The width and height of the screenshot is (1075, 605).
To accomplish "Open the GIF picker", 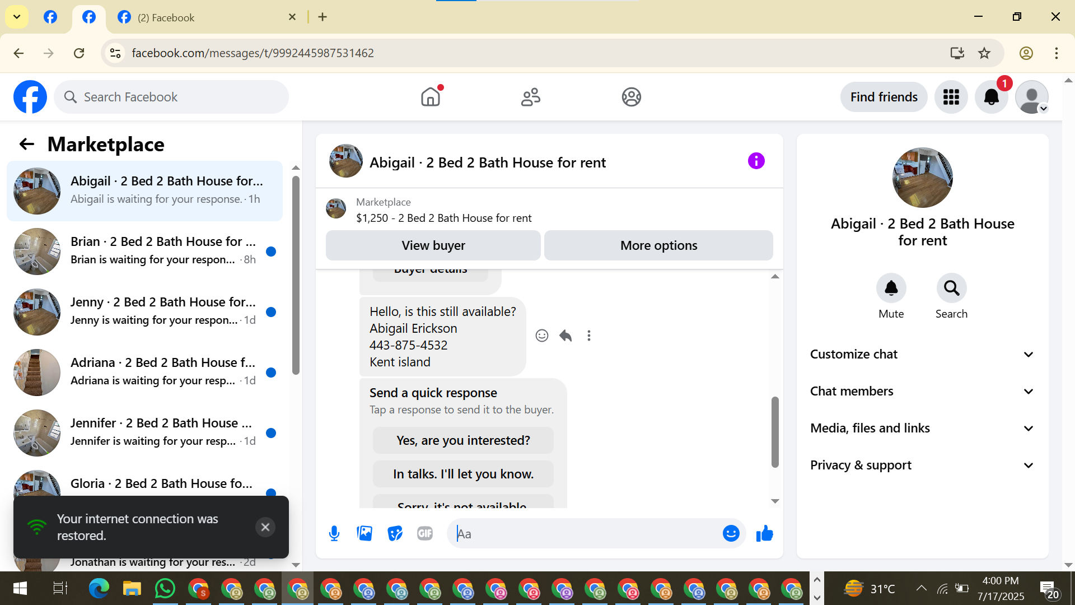I will coord(425,534).
